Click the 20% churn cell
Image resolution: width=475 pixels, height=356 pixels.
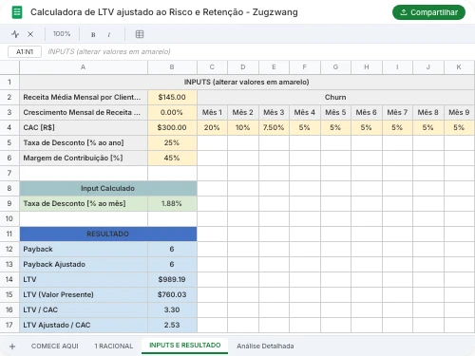tap(212, 127)
